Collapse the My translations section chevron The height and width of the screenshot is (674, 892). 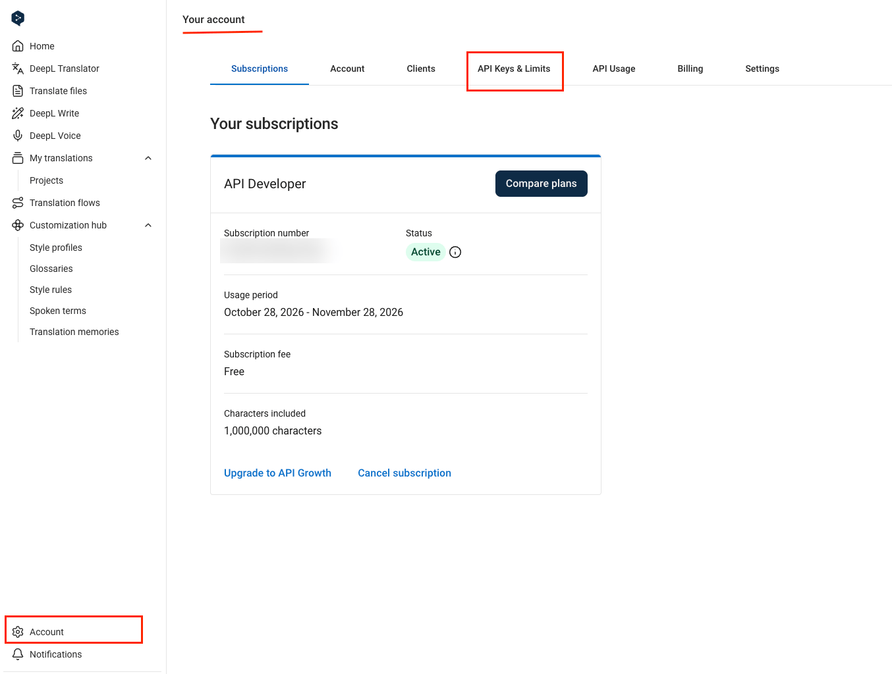[x=148, y=158]
